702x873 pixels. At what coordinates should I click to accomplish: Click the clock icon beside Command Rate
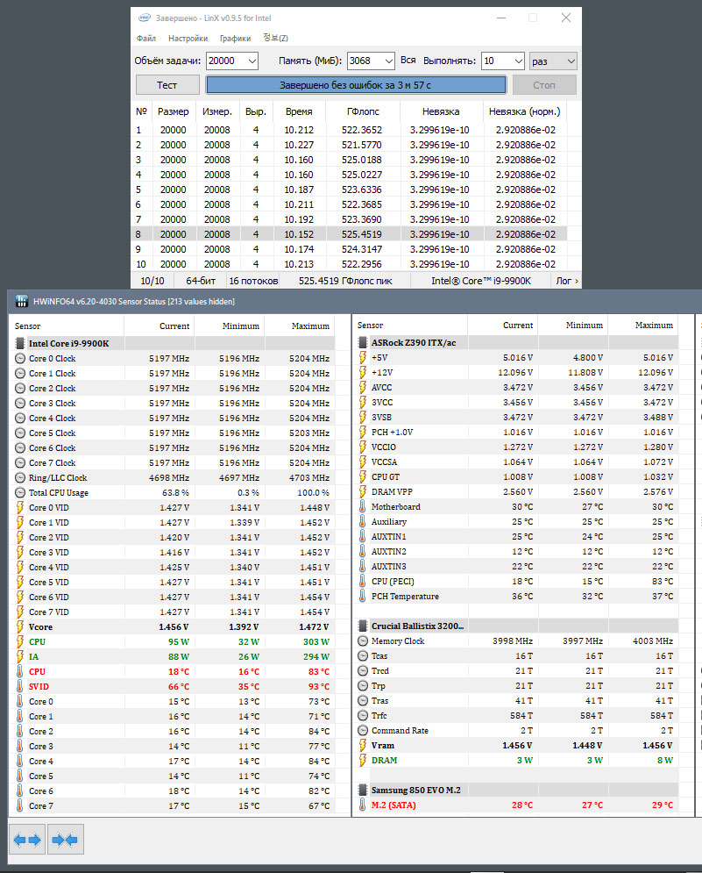(x=363, y=731)
